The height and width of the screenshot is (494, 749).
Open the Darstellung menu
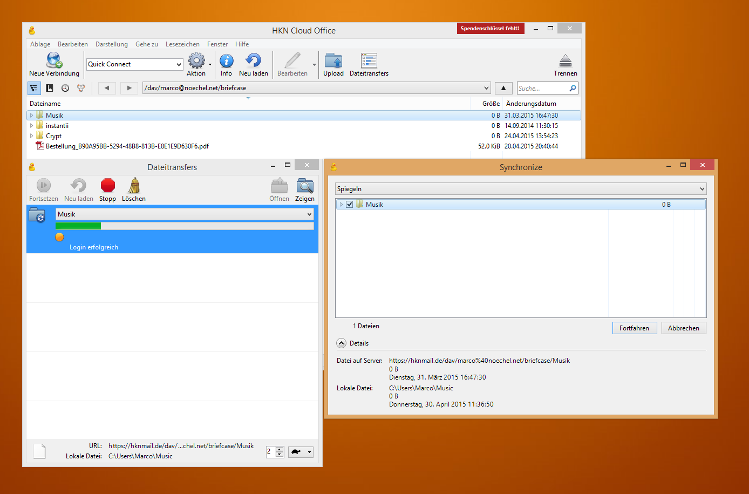112,44
